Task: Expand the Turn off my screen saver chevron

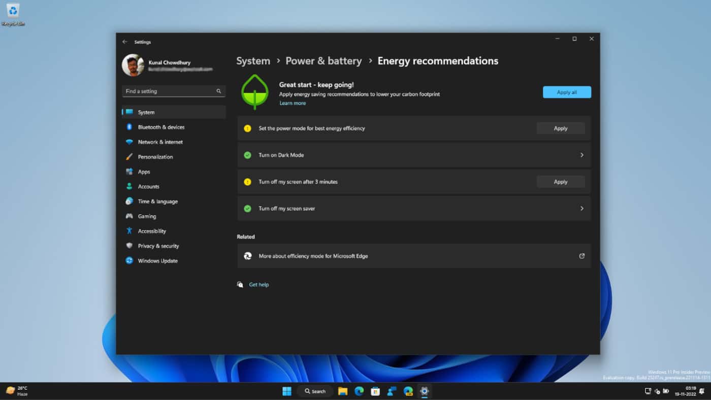Action: click(x=582, y=208)
